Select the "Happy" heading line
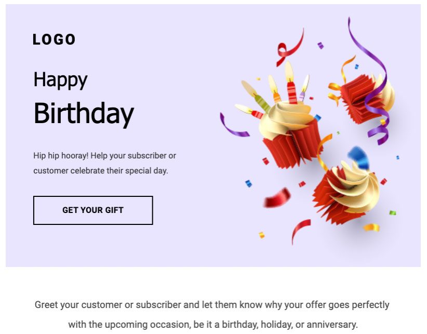Image resolution: width=427 pixels, height=334 pixels. coord(60,79)
